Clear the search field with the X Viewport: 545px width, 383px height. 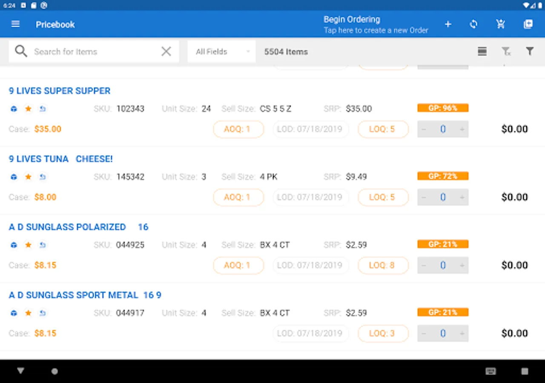166,51
